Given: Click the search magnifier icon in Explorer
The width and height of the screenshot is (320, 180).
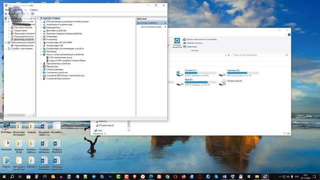Looking at the screenshot, I should click(286, 55).
